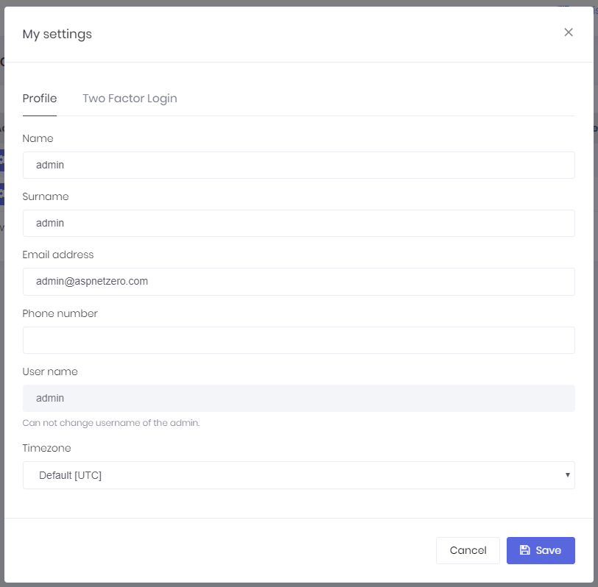
Task: Select the admin text in the Name field
Action: (x=49, y=165)
